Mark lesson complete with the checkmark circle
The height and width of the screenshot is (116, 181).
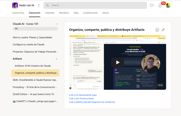[157, 30]
